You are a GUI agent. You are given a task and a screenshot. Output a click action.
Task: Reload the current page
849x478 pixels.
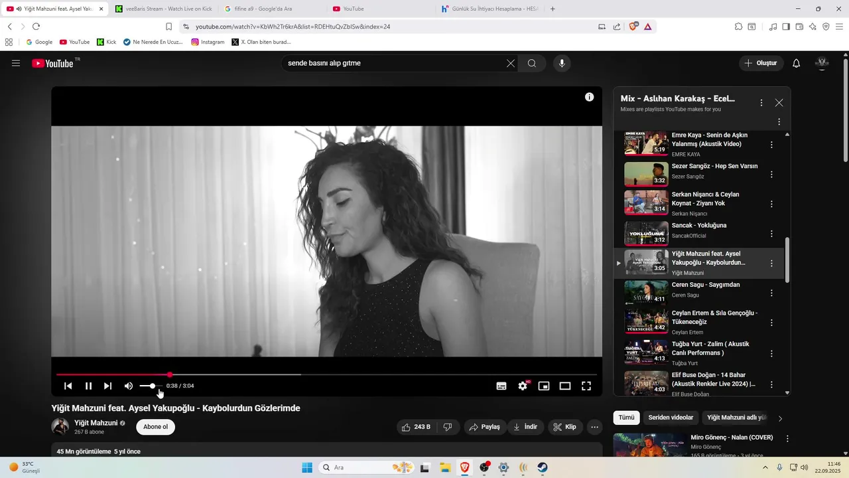tap(36, 27)
